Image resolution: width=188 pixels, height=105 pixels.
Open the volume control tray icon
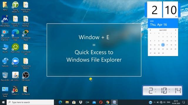(x=164, y=102)
